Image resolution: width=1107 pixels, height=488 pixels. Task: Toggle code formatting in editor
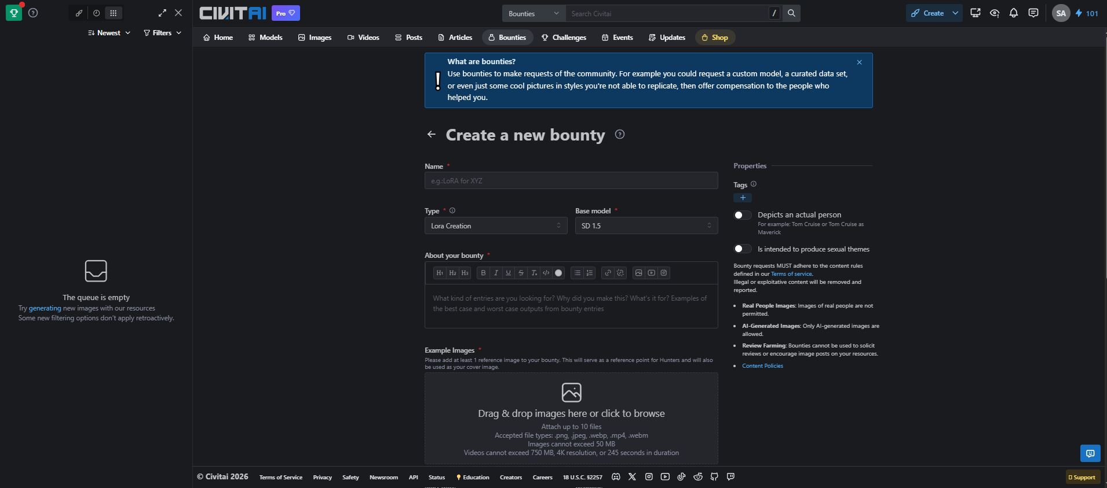pyautogui.click(x=546, y=273)
